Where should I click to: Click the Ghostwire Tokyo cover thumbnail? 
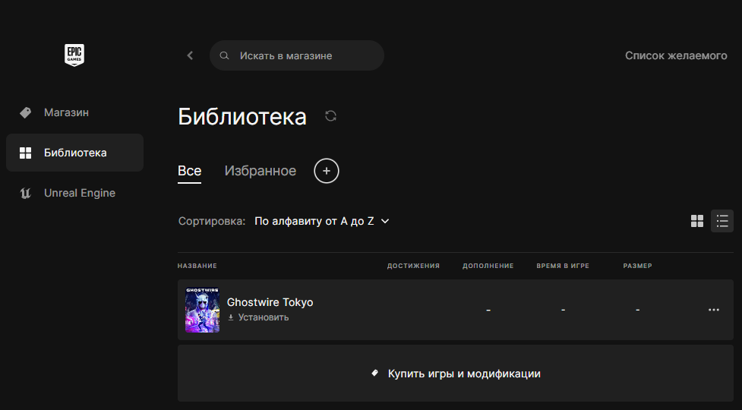(202, 310)
